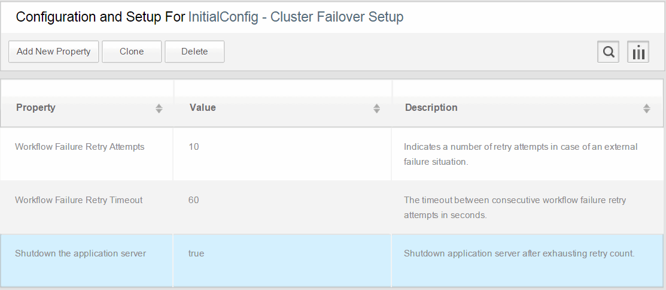
Task: Click the value 10 cell
Action: pos(282,153)
